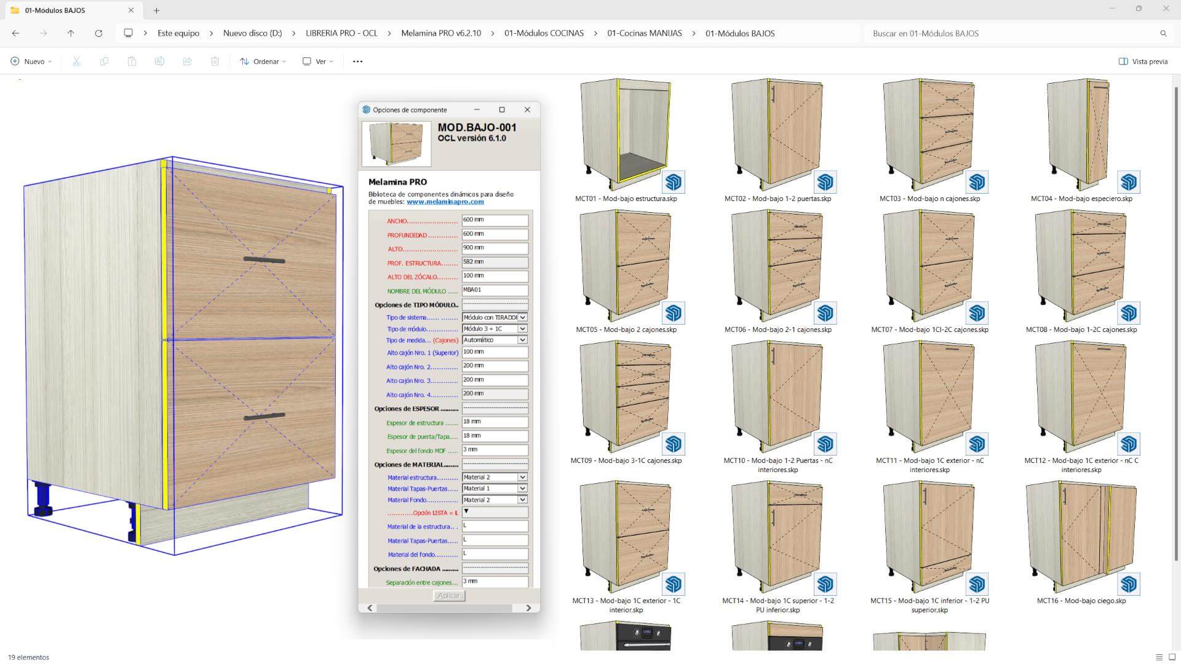Click the Aplicar button
This screenshot has width=1181, height=664.
click(x=449, y=596)
